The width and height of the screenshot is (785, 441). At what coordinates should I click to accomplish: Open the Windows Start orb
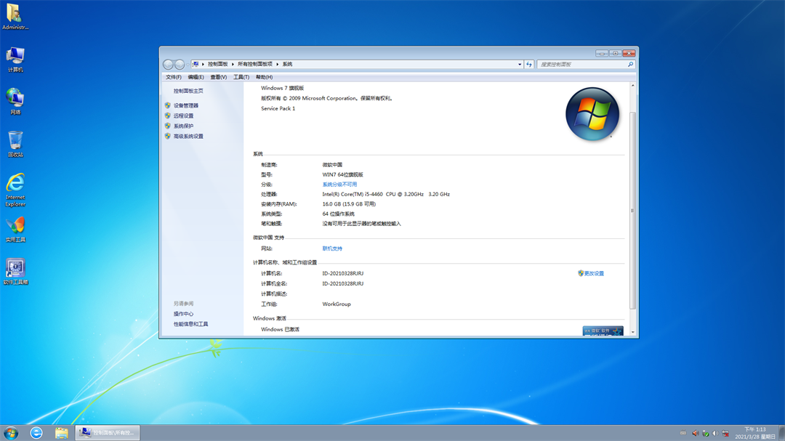click(x=11, y=433)
